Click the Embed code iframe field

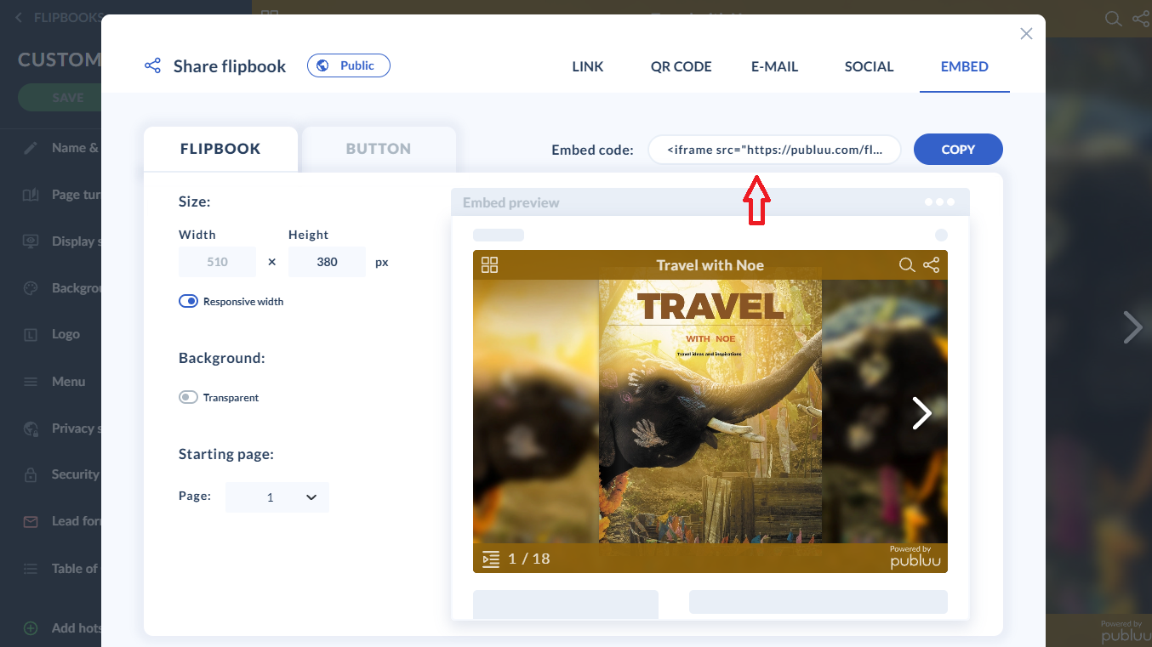click(774, 149)
